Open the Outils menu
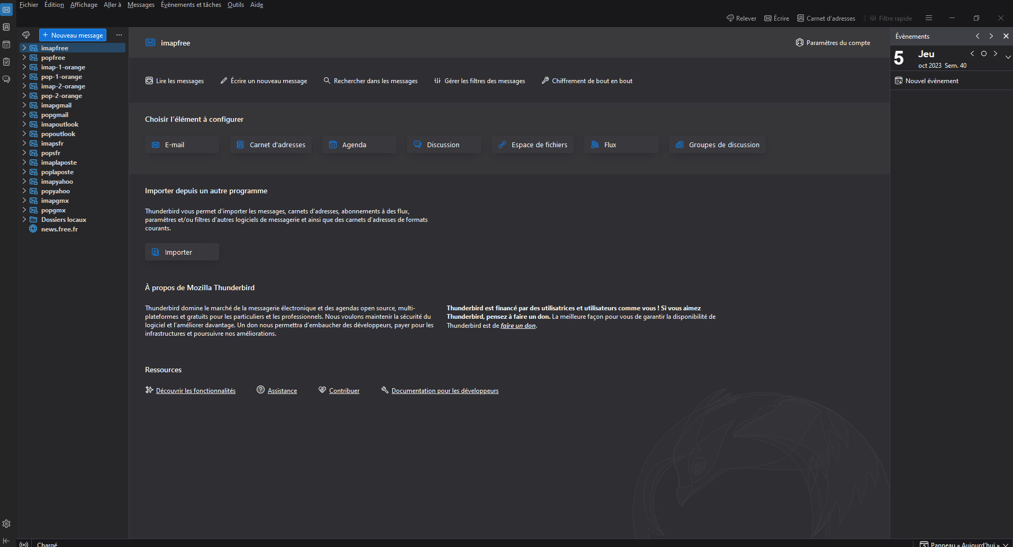The height and width of the screenshot is (547, 1013). pyautogui.click(x=236, y=5)
